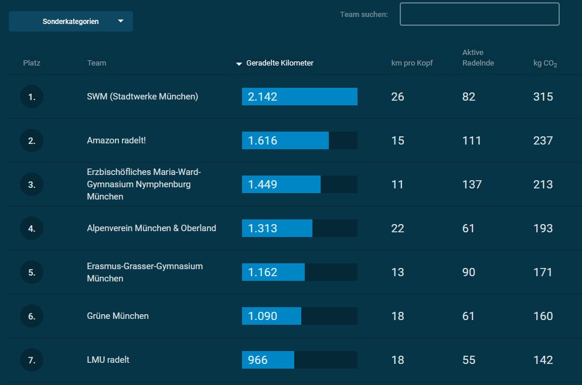This screenshot has width=582, height=385.
Task: Click kg CO2 value 315
Action: [x=543, y=97]
